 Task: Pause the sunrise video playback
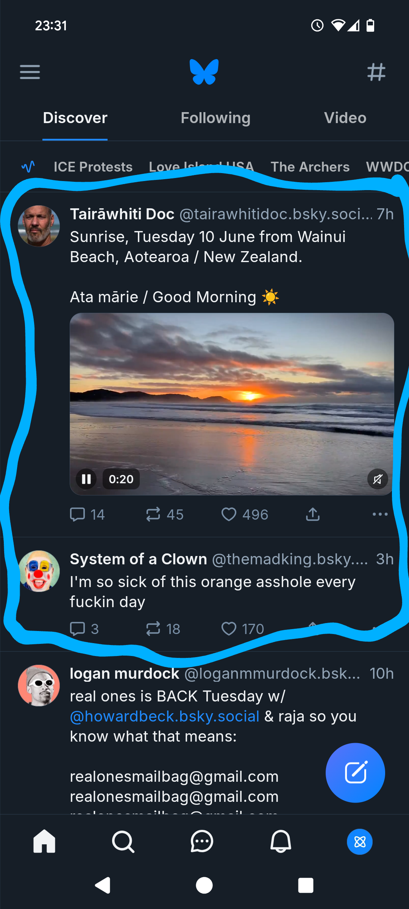click(x=86, y=479)
